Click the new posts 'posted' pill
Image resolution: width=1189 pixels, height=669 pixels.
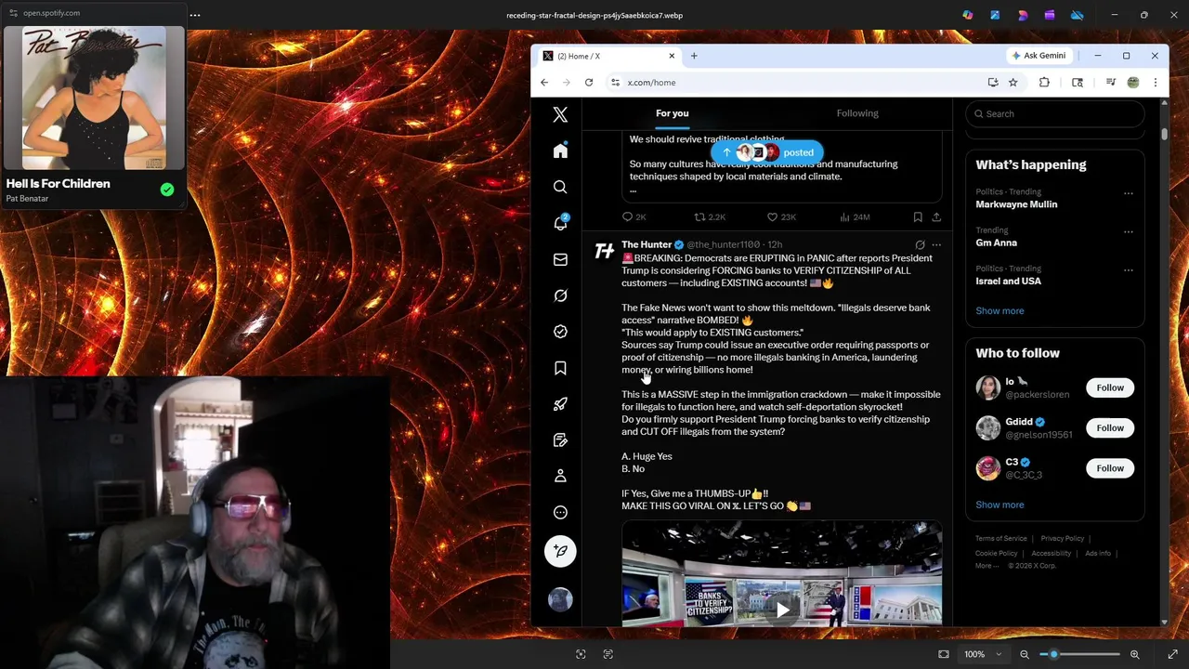click(767, 152)
